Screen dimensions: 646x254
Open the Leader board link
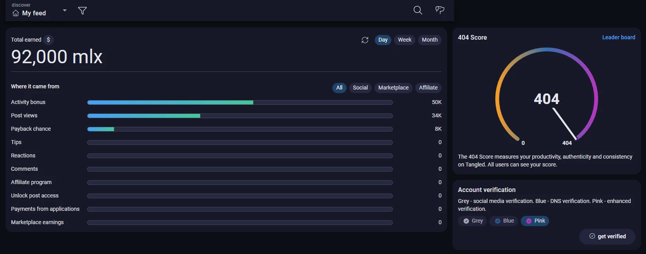coord(619,37)
